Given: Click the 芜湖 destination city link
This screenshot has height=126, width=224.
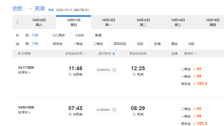Looking at the screenshot, I should point(39,8).
